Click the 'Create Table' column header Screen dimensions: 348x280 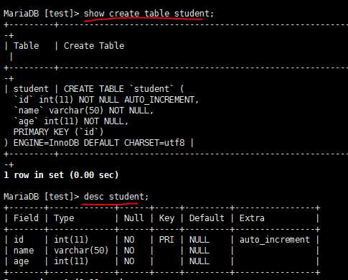[x=94, y=46]
